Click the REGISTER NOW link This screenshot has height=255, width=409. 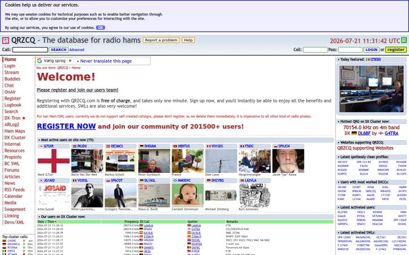tap(66, 126)
